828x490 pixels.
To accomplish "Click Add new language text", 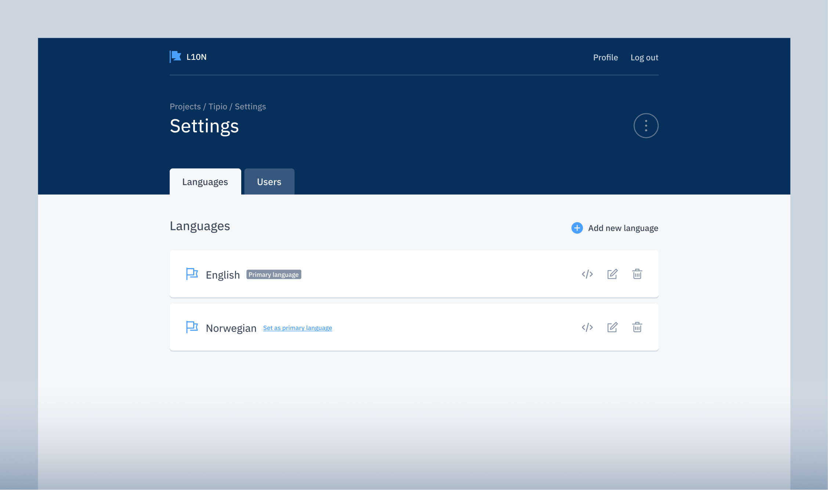I will (623, 228).
